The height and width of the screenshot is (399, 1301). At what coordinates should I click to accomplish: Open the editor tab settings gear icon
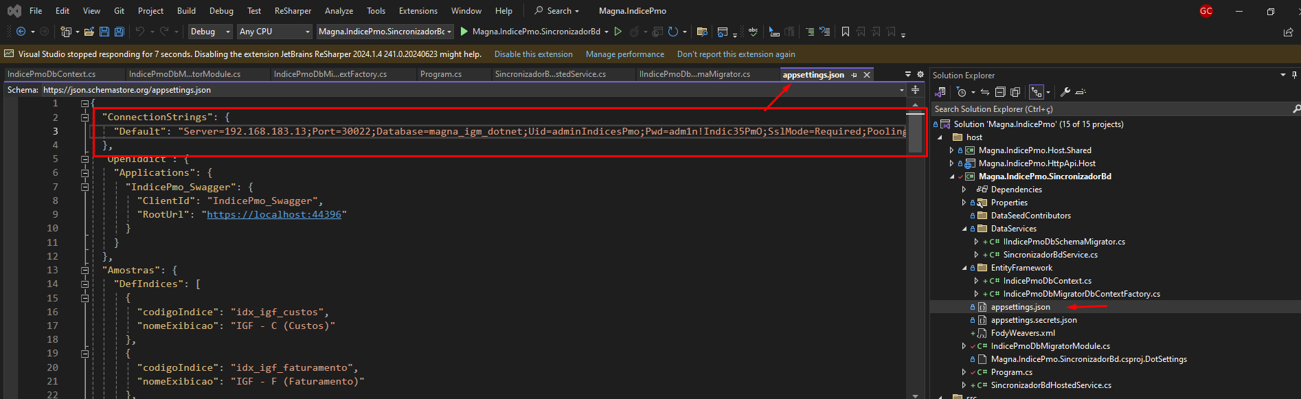(x=920, y=74)
